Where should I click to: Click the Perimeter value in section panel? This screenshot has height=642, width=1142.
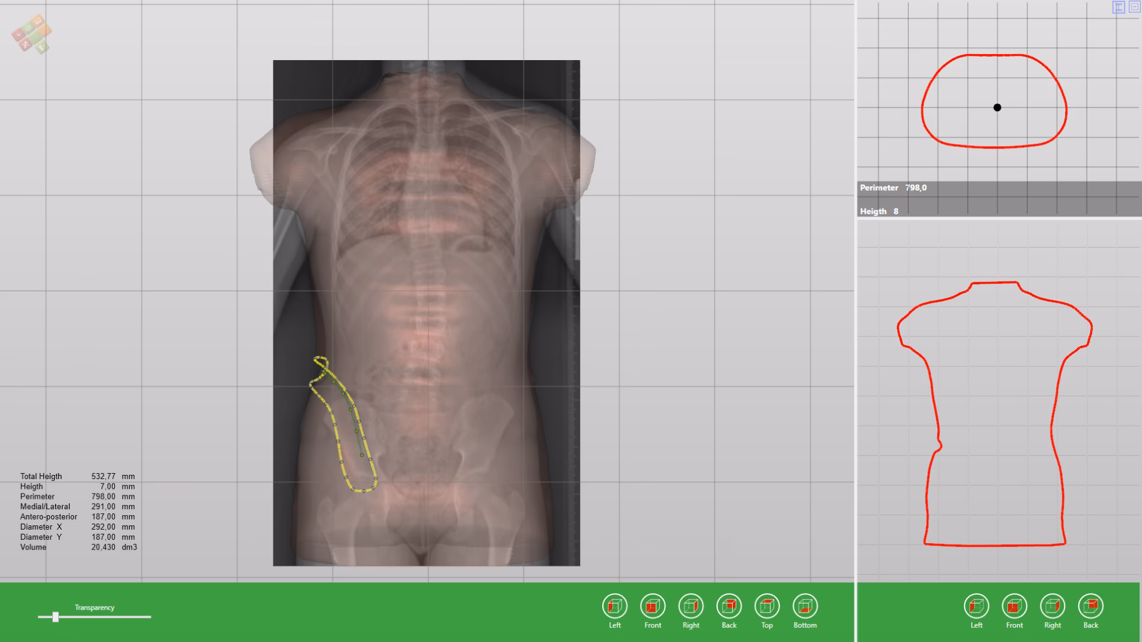coord(915,188)
